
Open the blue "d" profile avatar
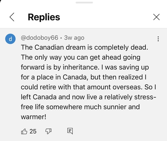10,39
